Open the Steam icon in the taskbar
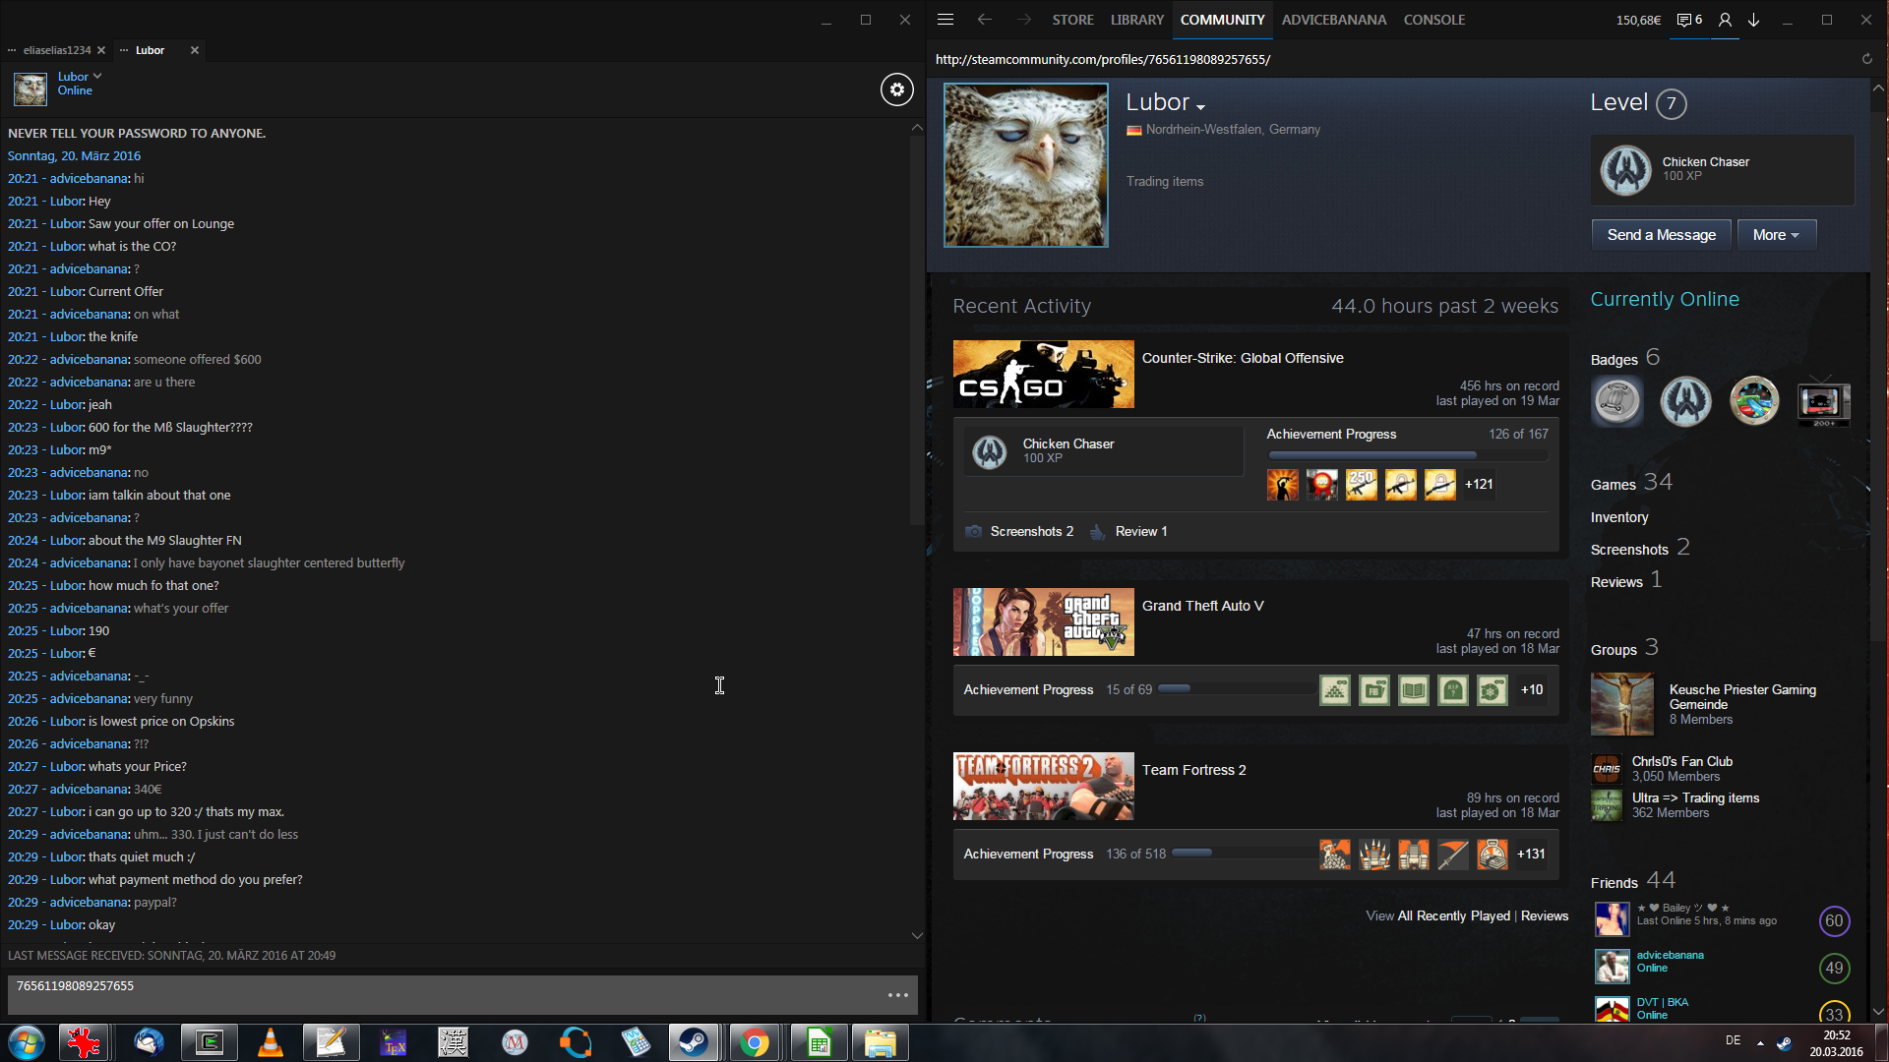Image resolution: width=1889 pixels, height=1062 pixels. tap(694, 1042)
